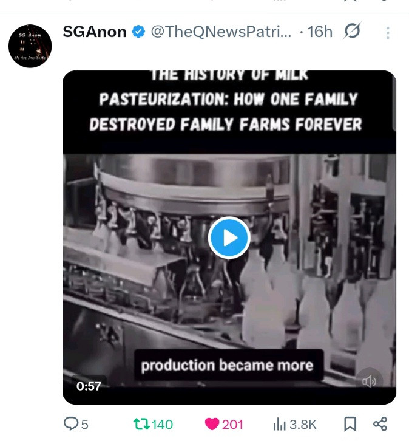Viewport: 409px width, 441px height.
Task: Click the reply speech bubble icon
Action: tap(71, 424)
